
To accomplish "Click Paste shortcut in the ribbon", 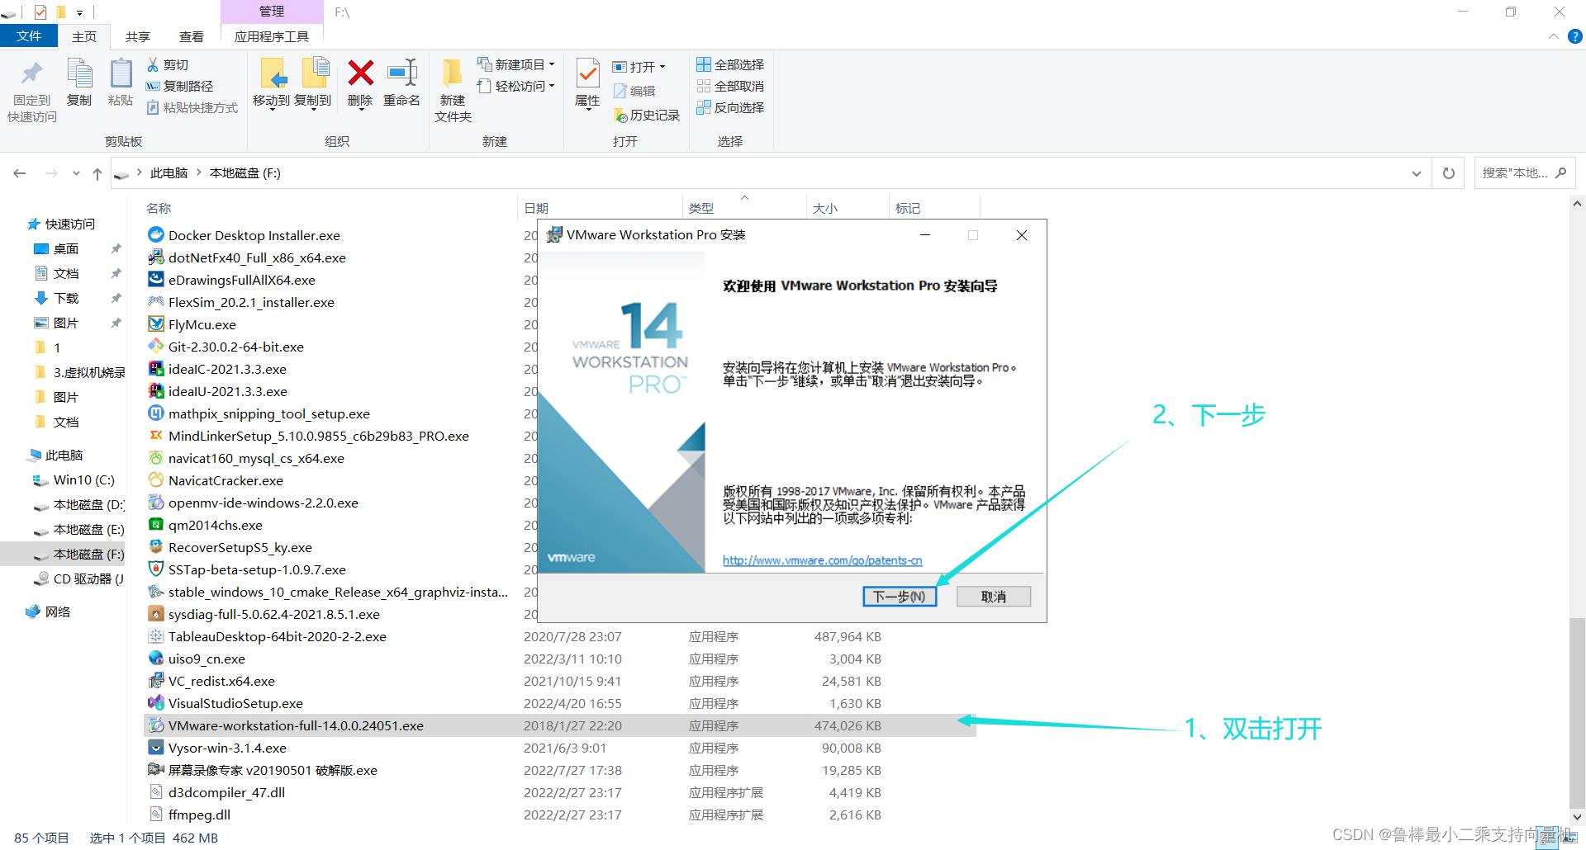I will [192, 107].
